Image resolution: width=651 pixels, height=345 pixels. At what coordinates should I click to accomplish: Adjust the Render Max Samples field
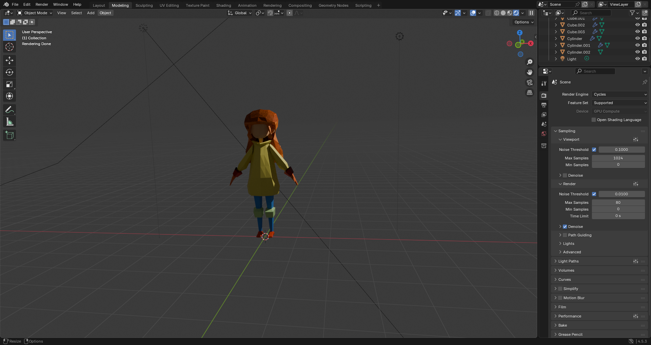618,203
